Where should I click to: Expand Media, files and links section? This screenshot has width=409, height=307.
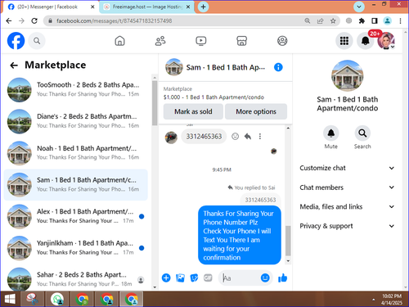pyautogui.click(x=347, y=206)
